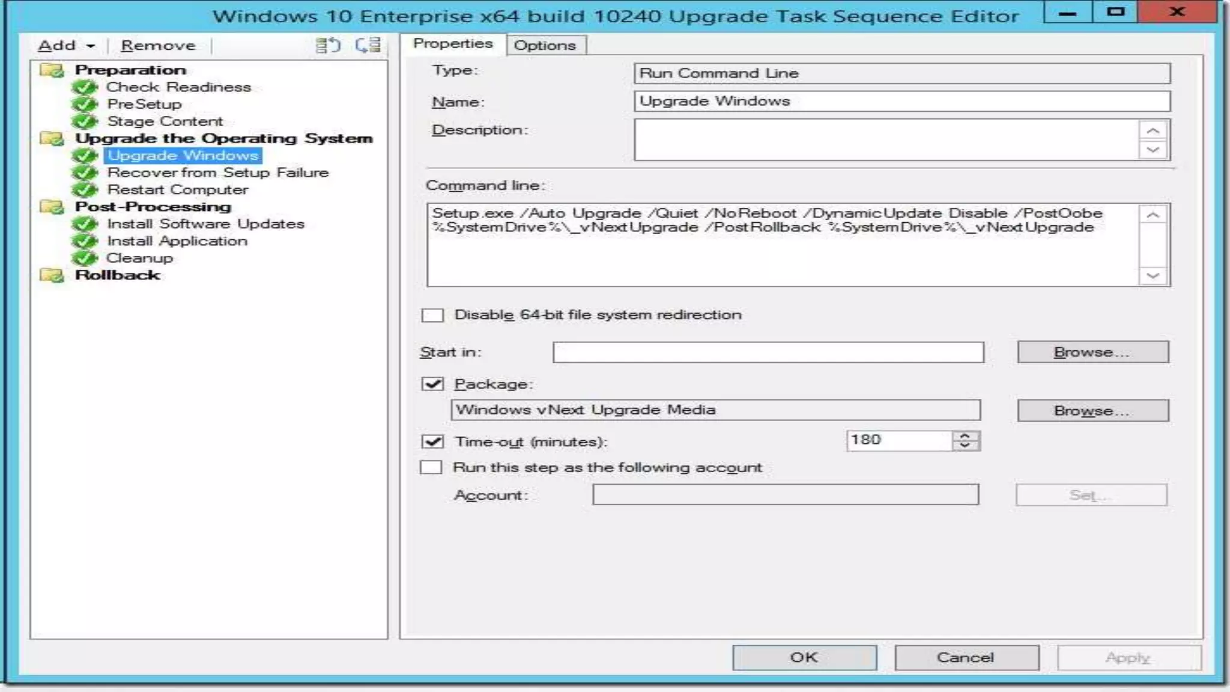Click the Cleanup step check icon
This screenshot has width=1230, height=692.
[x=85, y=258]
